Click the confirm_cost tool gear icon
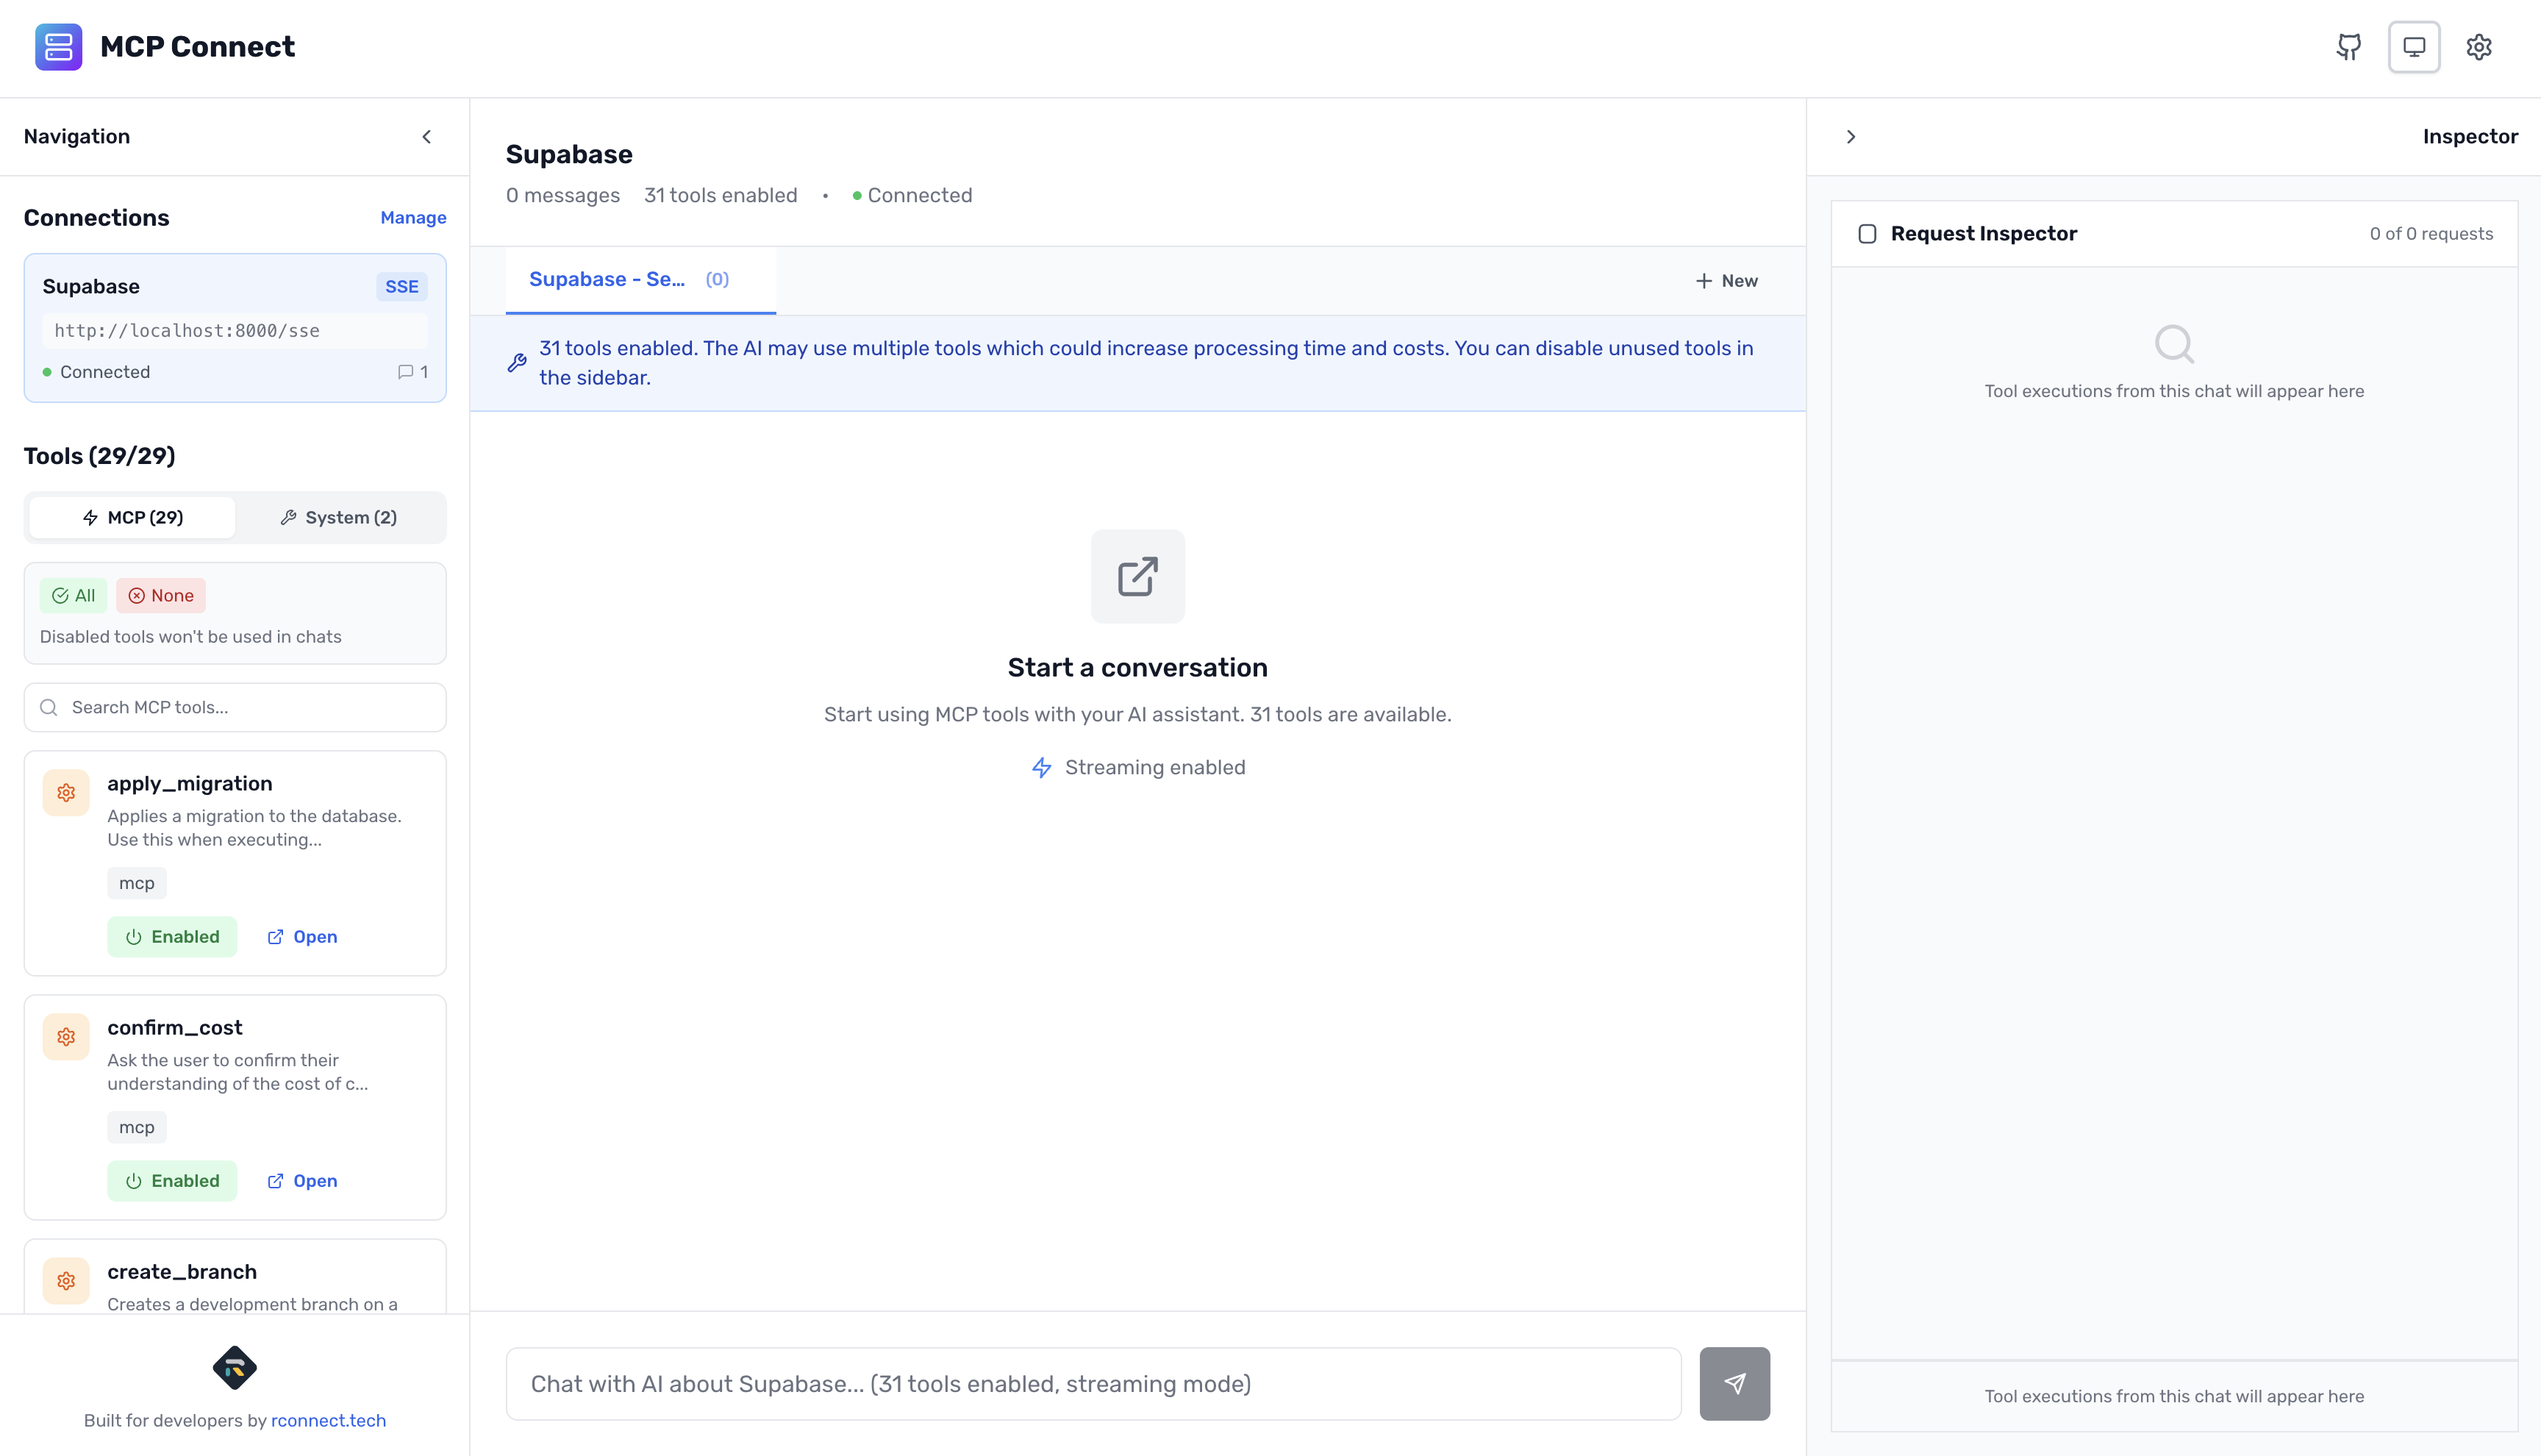 tap(66, 1037)
